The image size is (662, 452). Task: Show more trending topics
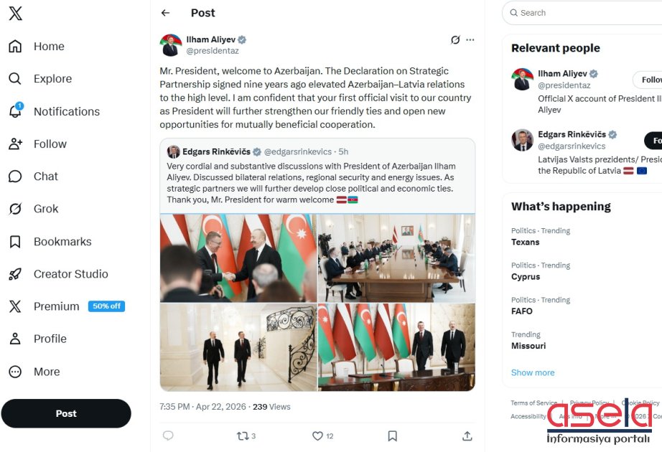(x=533, y=373)
